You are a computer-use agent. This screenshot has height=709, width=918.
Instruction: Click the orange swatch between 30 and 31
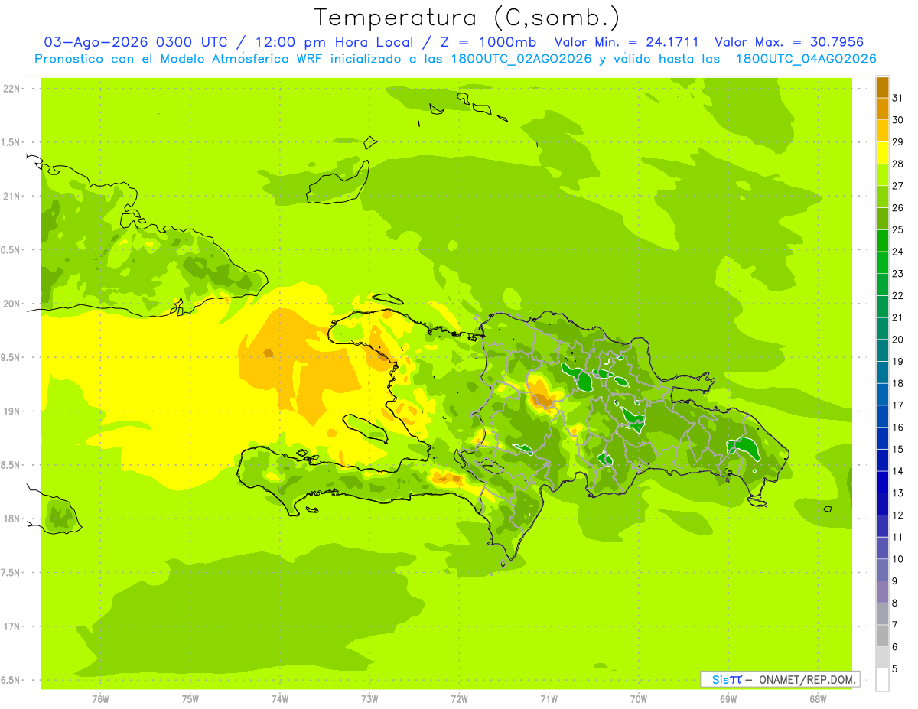(x=882, y=109)
